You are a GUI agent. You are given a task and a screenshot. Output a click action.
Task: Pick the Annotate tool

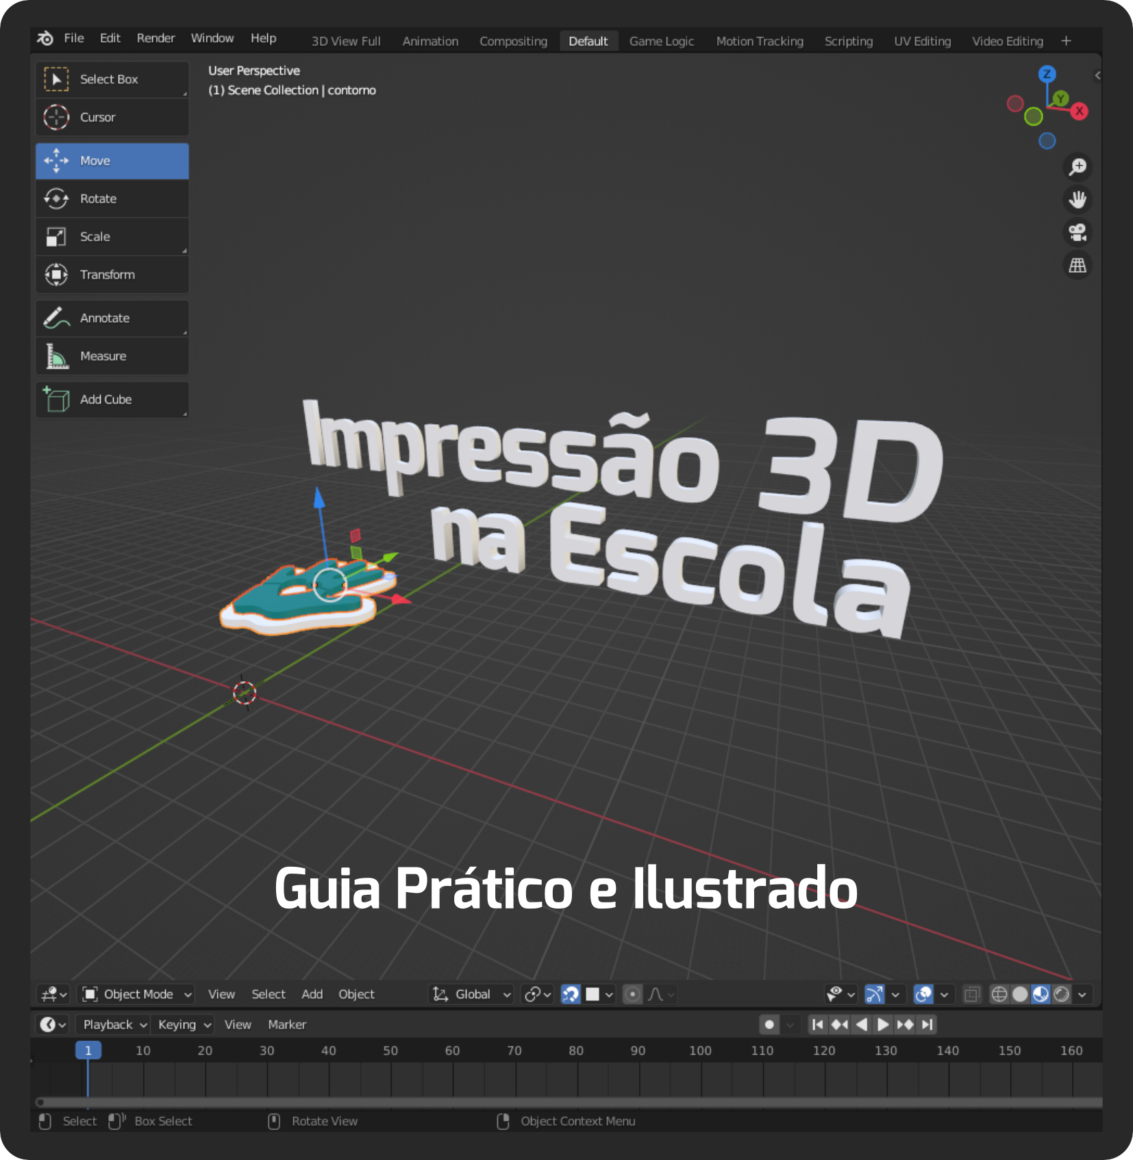click(x=112, y=318)
